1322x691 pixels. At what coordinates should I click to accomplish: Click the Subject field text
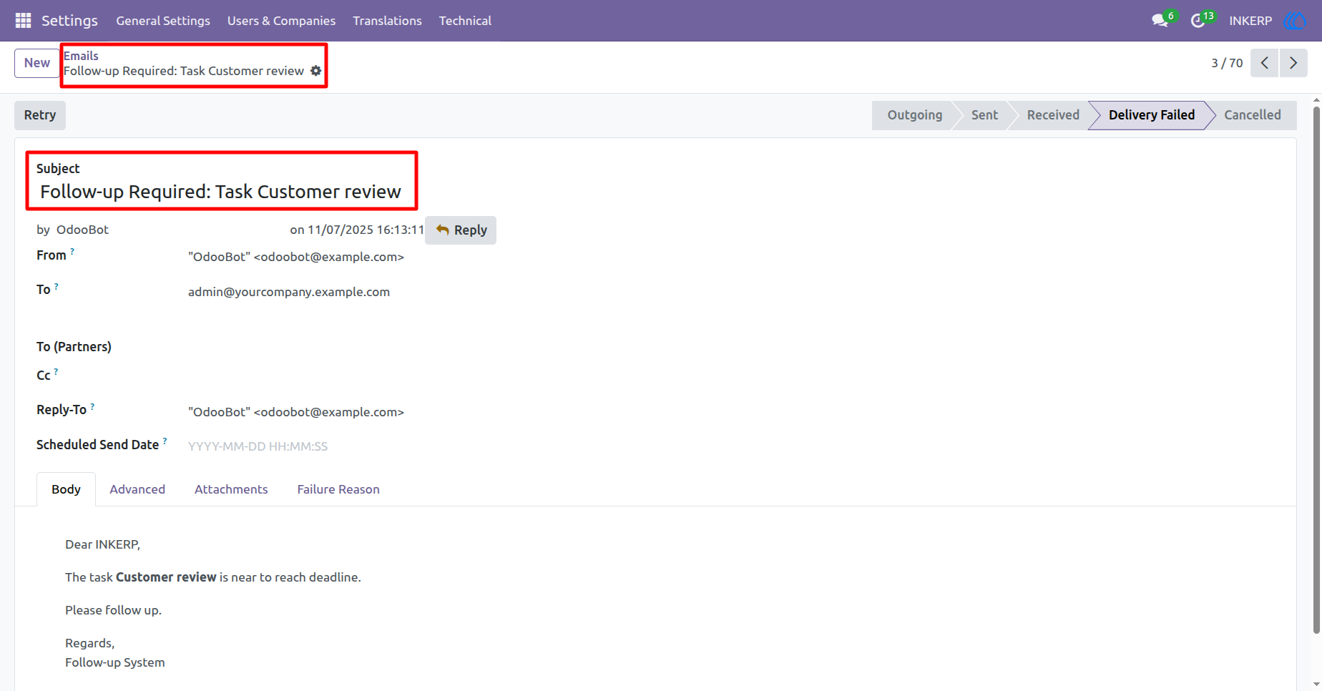coord(220,192)
